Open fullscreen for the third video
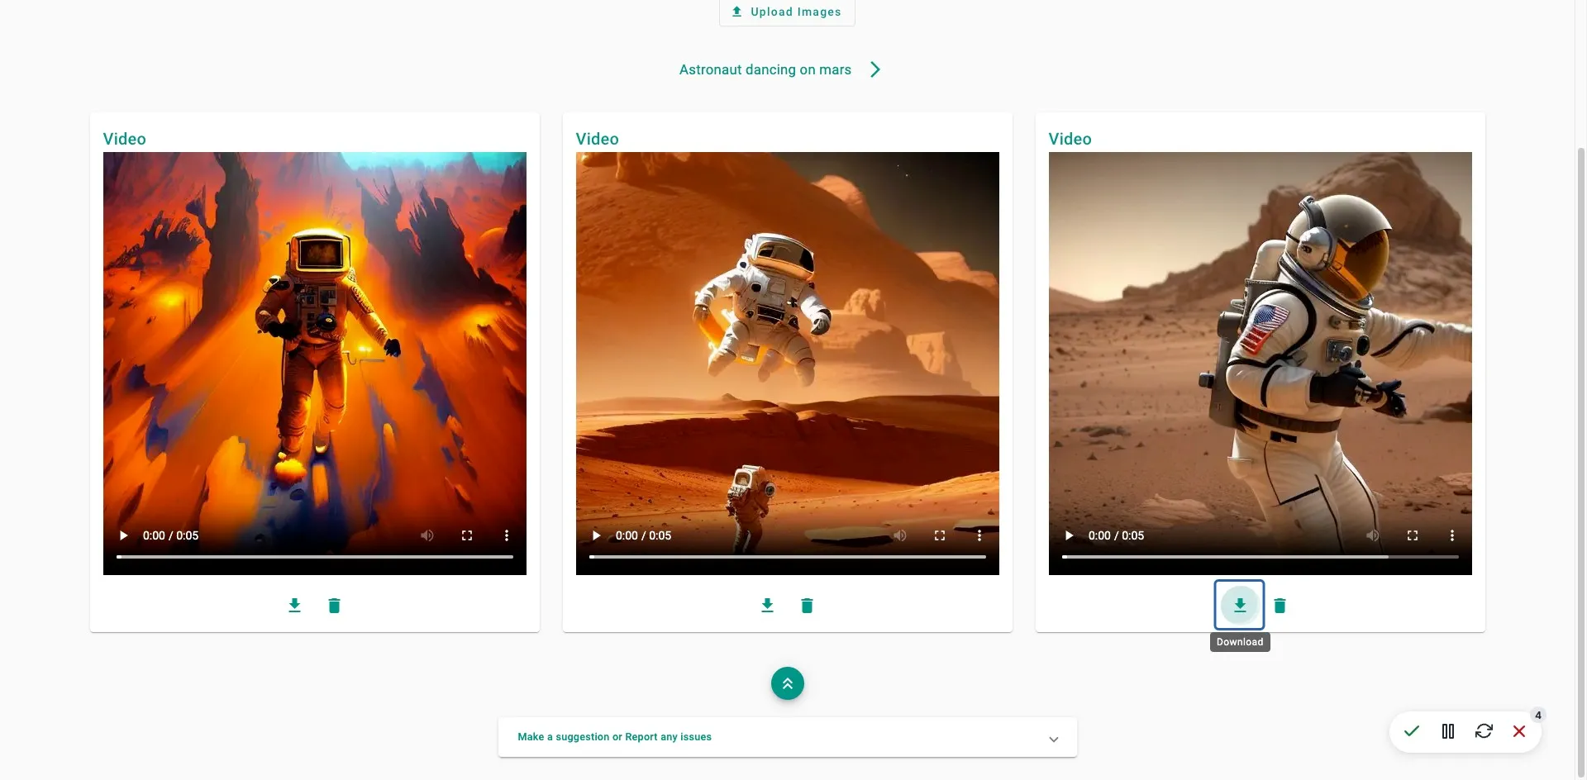 [1413, 535]
